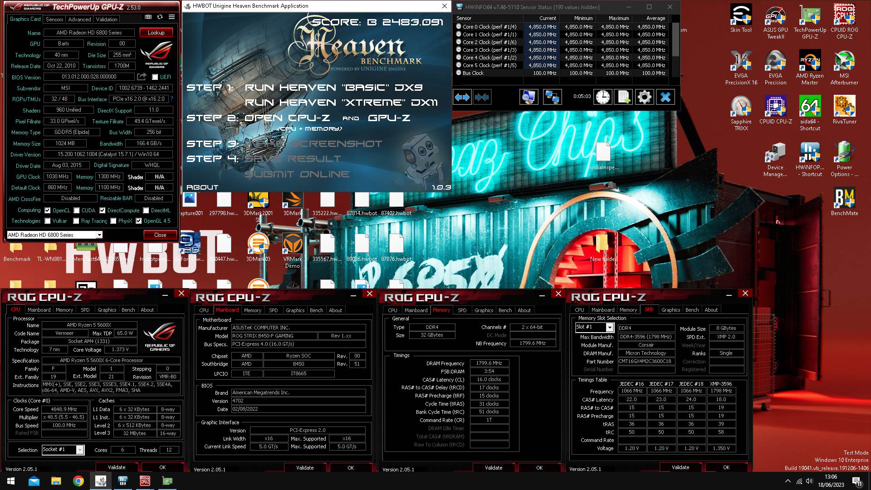Open RivaTuner desktop icon
Viewport: 871px width, 490px height.
(x=844, y=110)
